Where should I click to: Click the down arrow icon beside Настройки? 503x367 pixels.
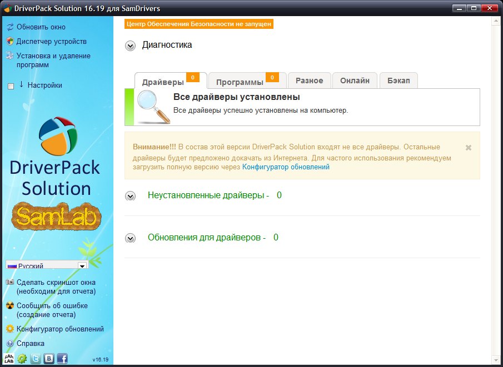pos(22,84)
